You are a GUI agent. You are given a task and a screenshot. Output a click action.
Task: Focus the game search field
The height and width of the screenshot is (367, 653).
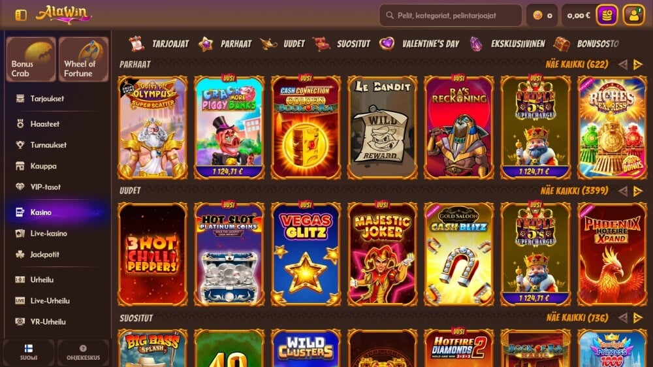click(x=450, y=16)
